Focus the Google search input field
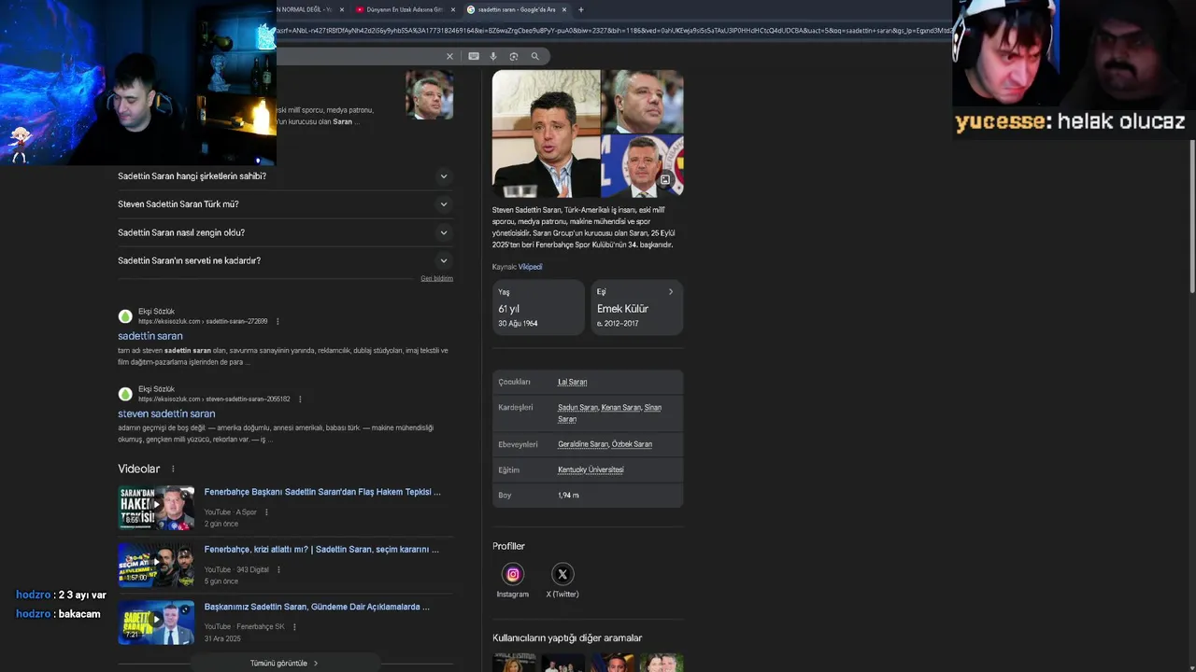Viewport: 1196px width, 672px height. click(x=360, y=56)
